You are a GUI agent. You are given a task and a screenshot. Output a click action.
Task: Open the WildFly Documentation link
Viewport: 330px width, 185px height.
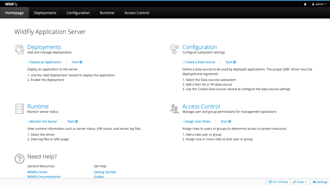pyautogui.click(x=44, y=177)
